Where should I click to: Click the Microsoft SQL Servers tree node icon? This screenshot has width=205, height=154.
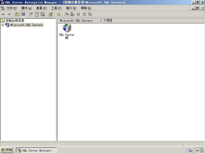click(x=7, y=25)
